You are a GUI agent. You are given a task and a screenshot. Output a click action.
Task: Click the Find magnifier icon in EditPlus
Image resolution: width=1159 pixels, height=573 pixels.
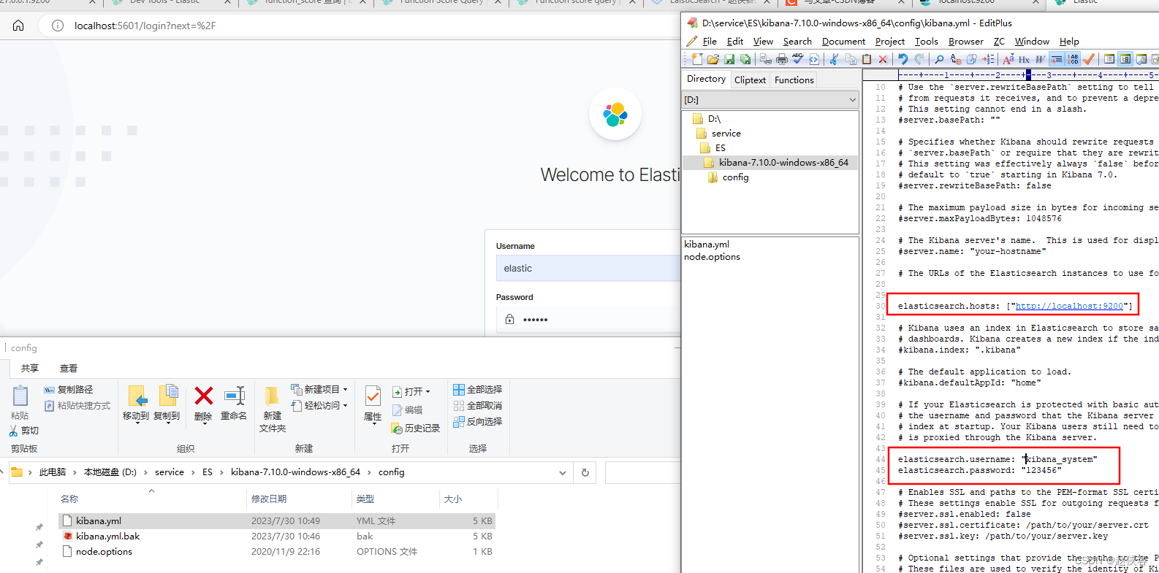939,59
